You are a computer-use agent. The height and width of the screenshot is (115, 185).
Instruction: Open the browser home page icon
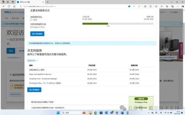14,6
